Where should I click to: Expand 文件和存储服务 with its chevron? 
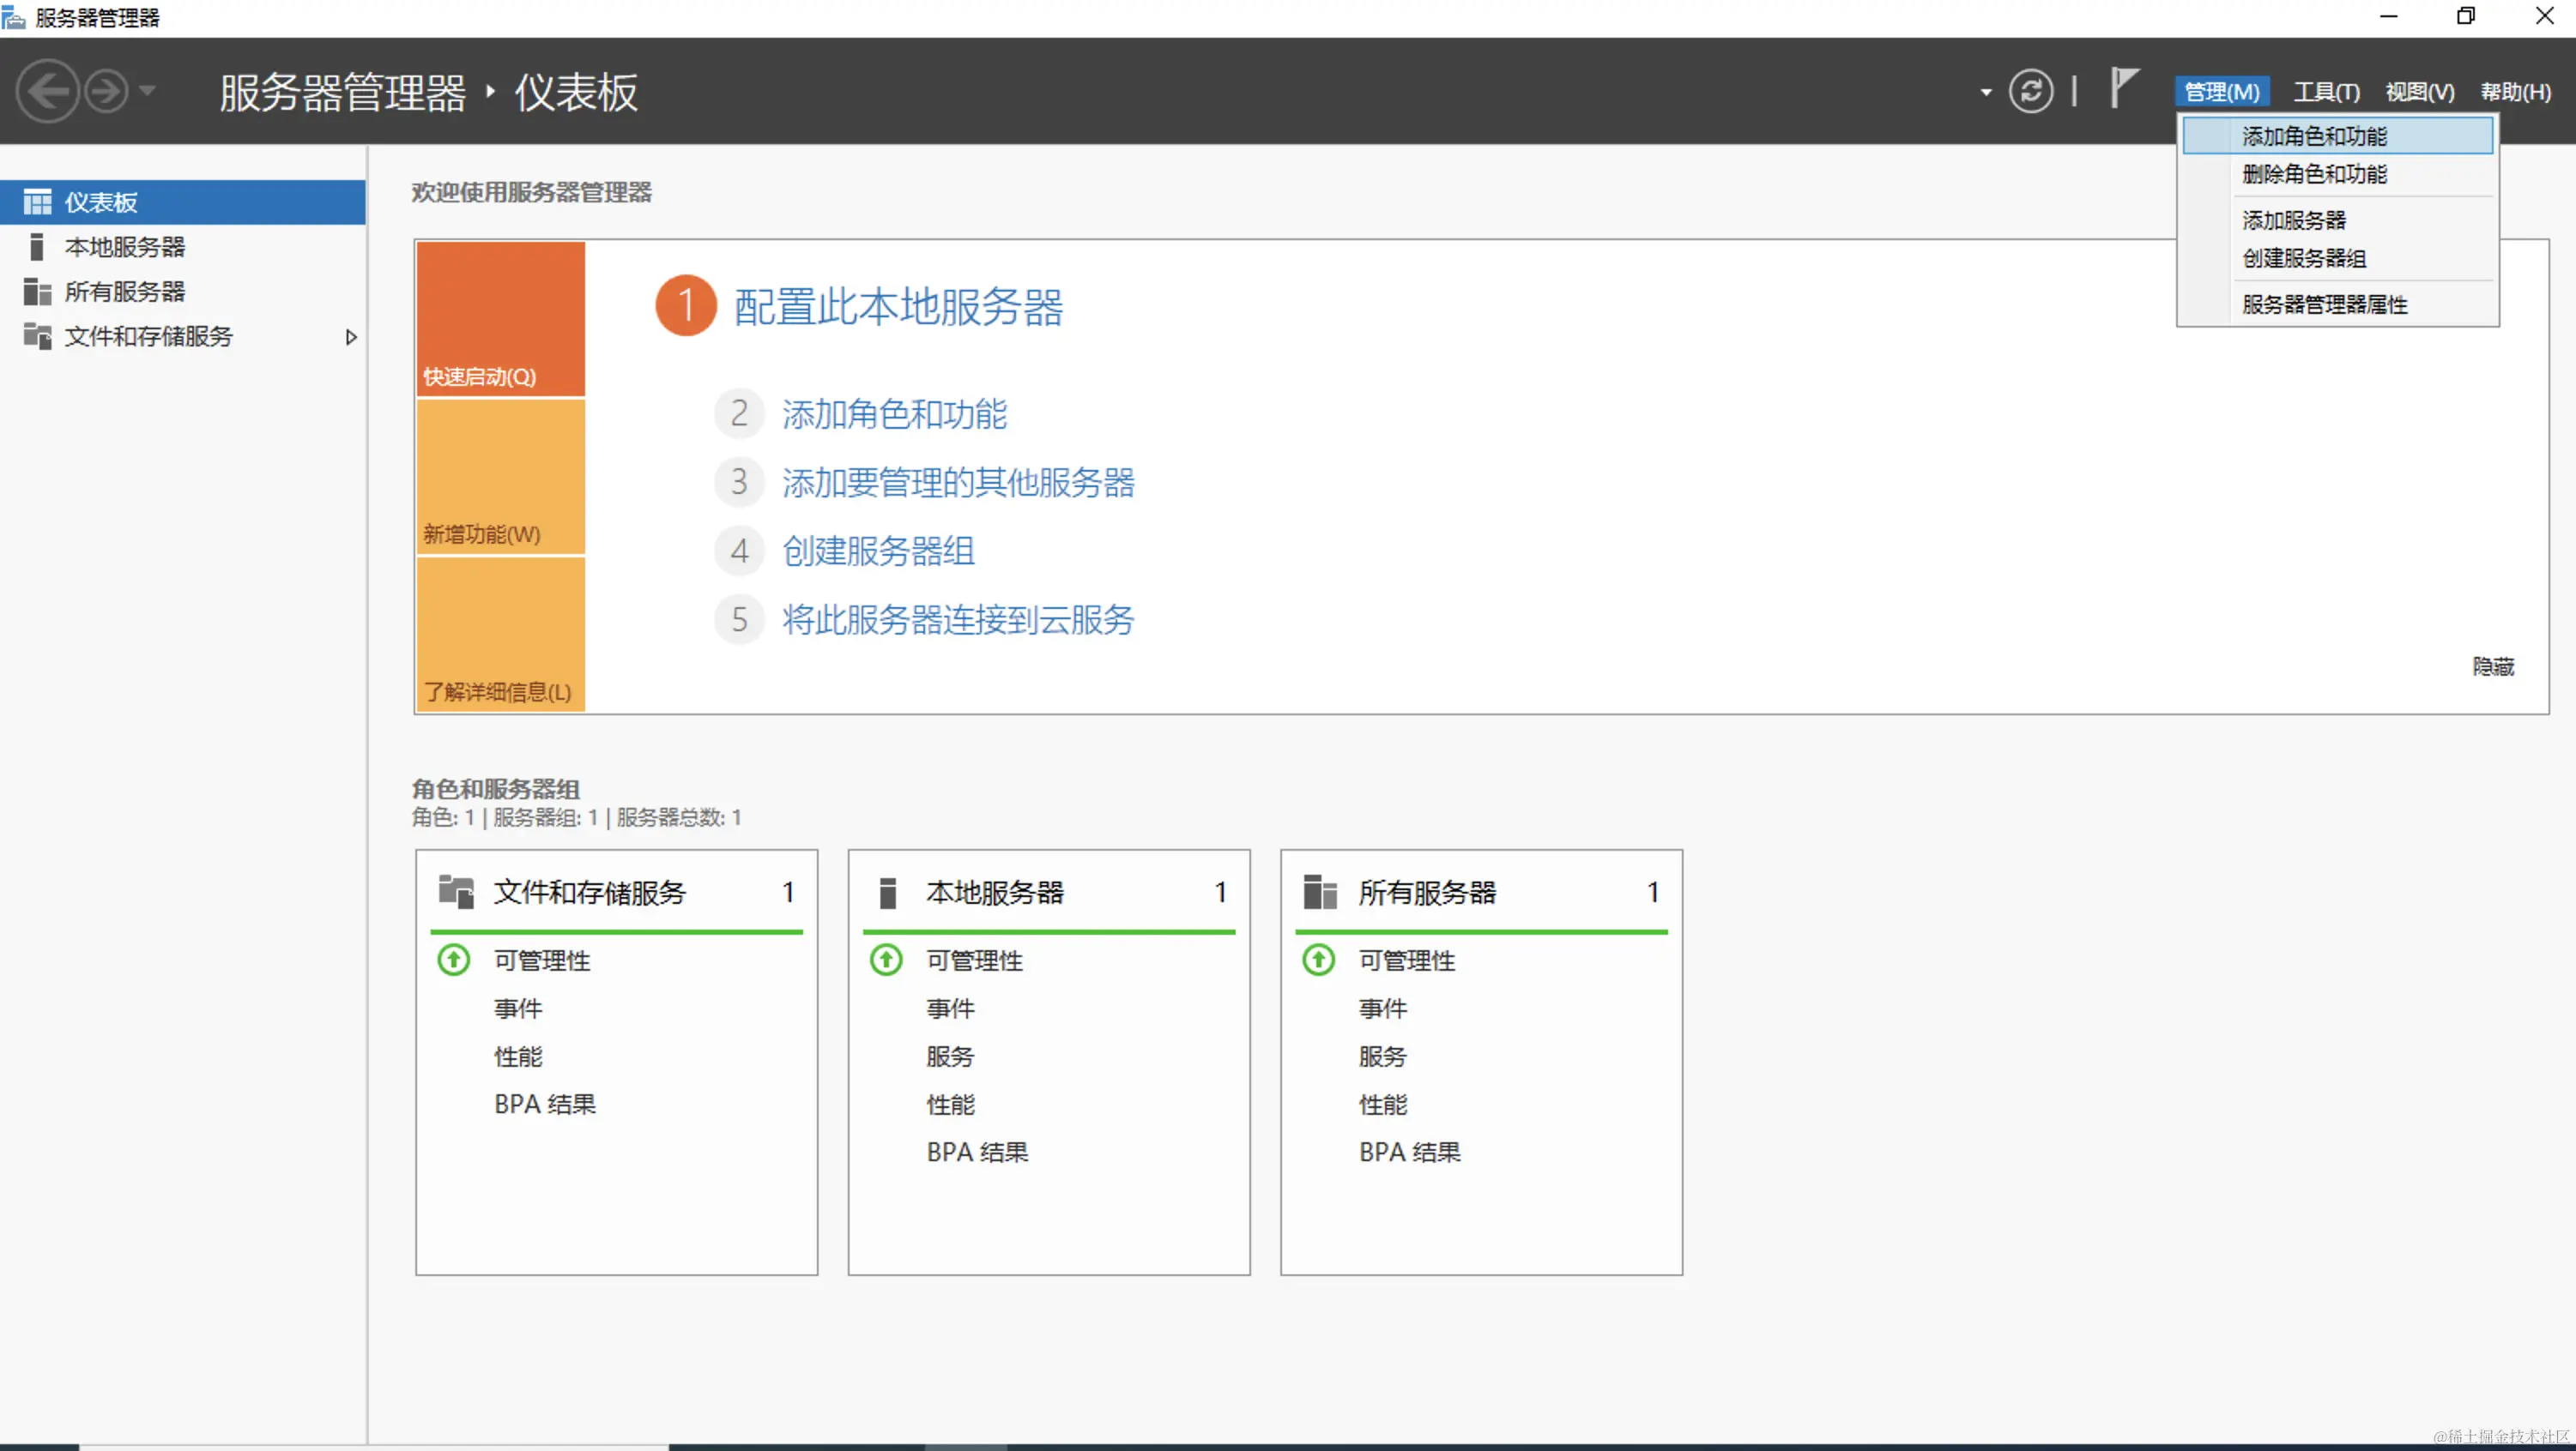(351, 338)
